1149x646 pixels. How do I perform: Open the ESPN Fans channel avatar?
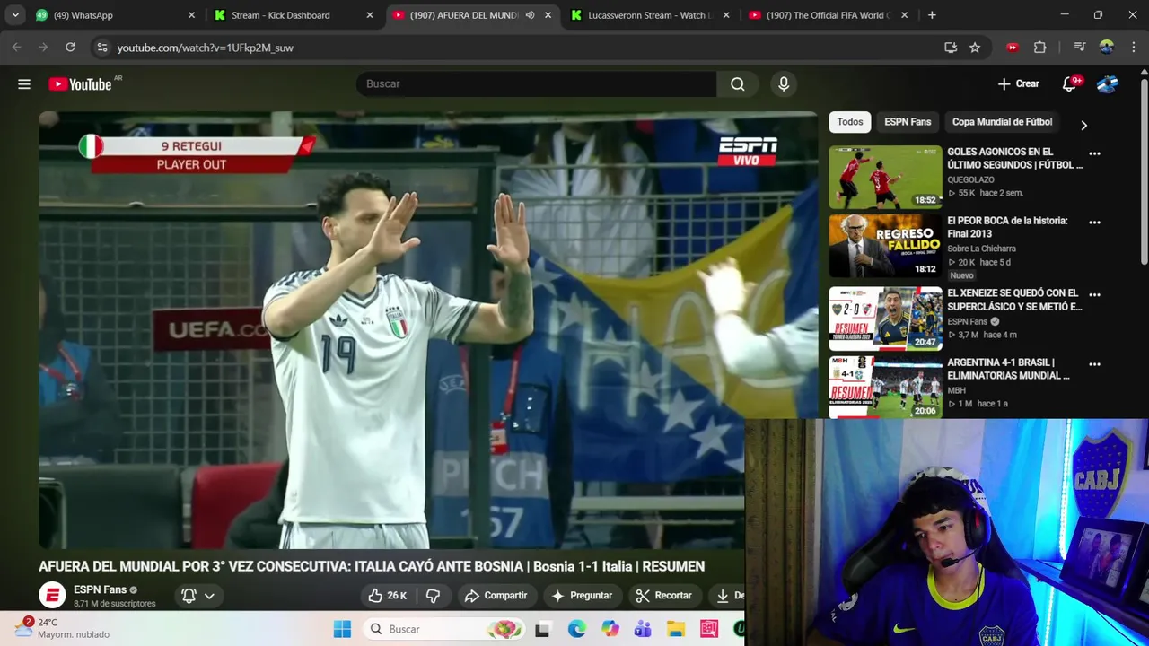click(x=52, y=595)
